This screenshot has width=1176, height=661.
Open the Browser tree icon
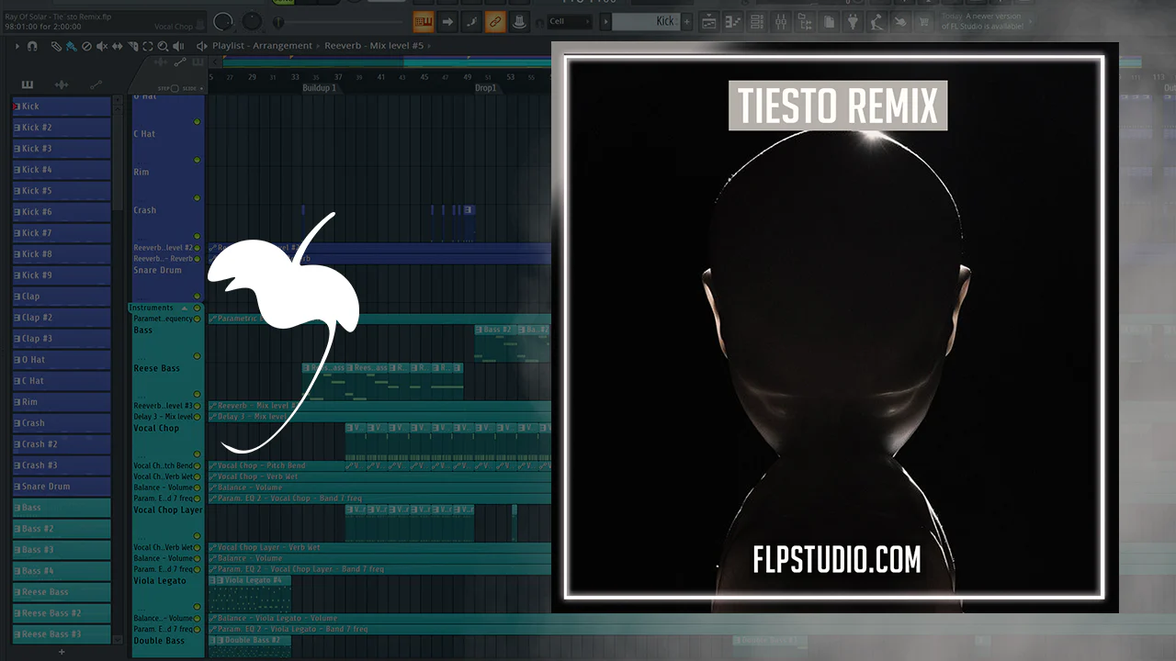[805, 21]
